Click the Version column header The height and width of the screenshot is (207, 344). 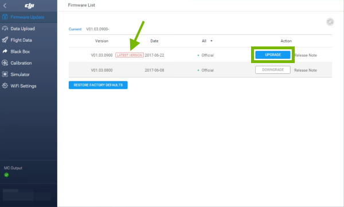click(102, 41)
